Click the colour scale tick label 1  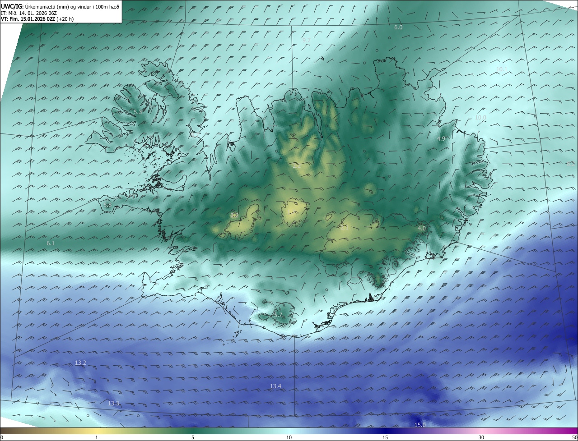click(x=97, y=437)
